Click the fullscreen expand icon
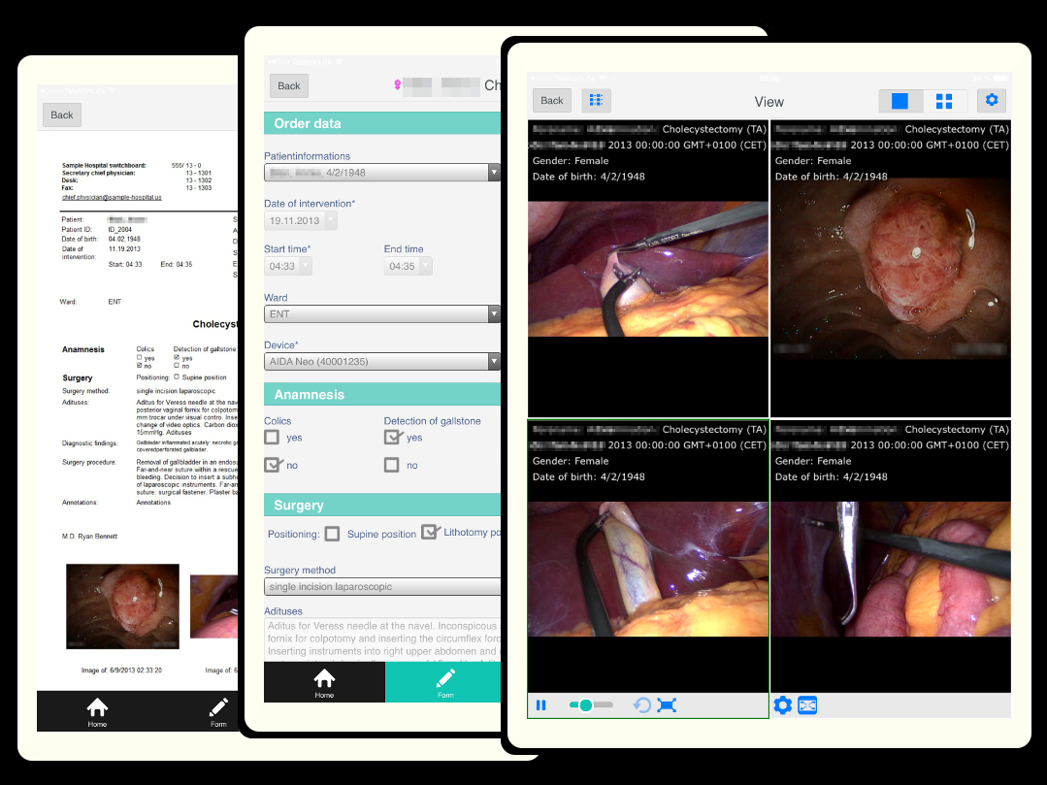The height and width of the screenshot is (785, 1047). [x=667, y=705]
